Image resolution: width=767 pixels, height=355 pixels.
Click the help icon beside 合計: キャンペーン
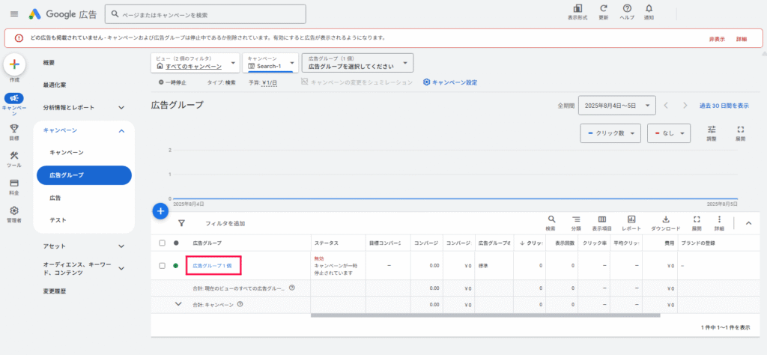[x=240, y=304]
